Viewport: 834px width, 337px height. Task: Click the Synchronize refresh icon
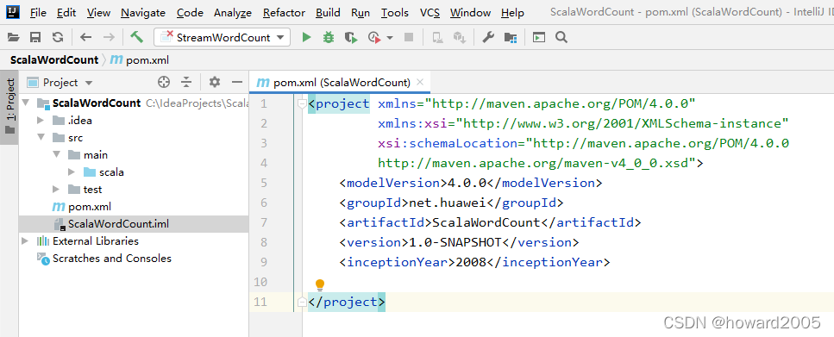click(x=58, y=37)
